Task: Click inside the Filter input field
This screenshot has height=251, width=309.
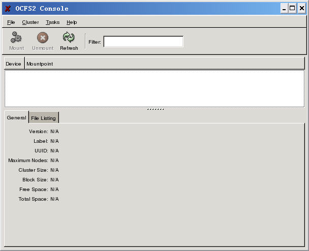Action: pyautogui.click(x=143, y=42)
